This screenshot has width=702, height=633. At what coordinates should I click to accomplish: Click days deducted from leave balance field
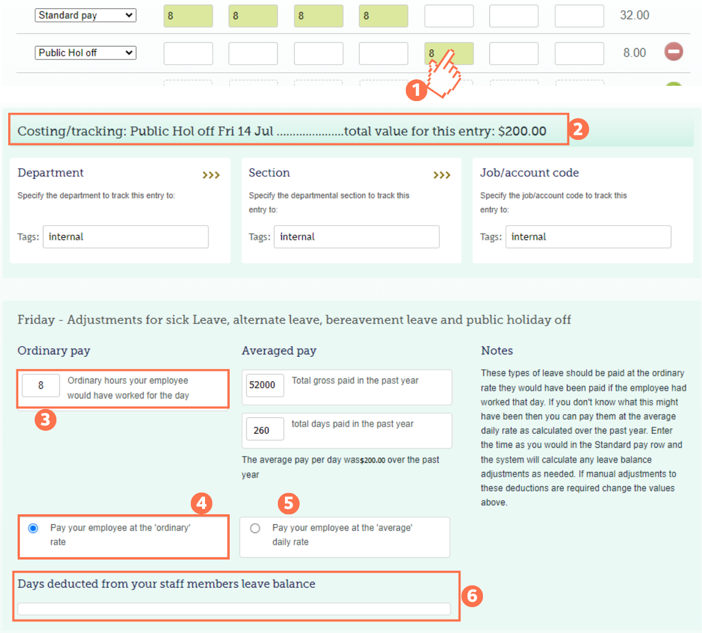pos(234,609)
